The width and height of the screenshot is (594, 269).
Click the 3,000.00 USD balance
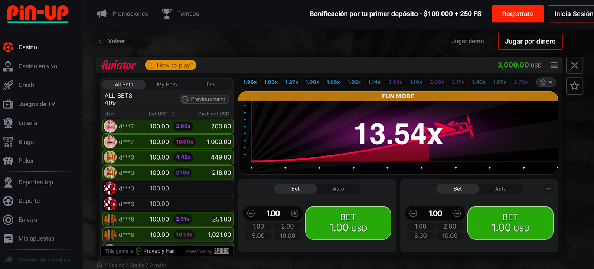[519, 65]
